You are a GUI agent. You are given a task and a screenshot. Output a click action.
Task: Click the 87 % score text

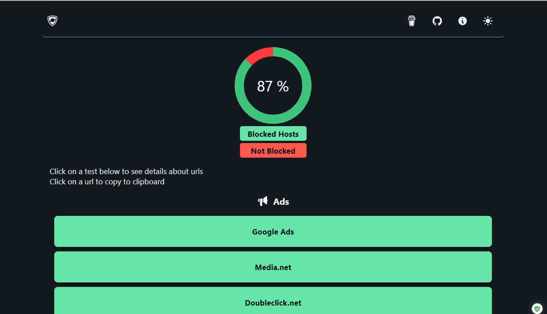(273, 86)
